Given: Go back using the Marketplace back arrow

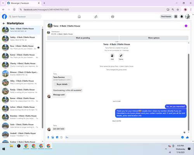Looking at the screenshot, I should tap(4, 23).
